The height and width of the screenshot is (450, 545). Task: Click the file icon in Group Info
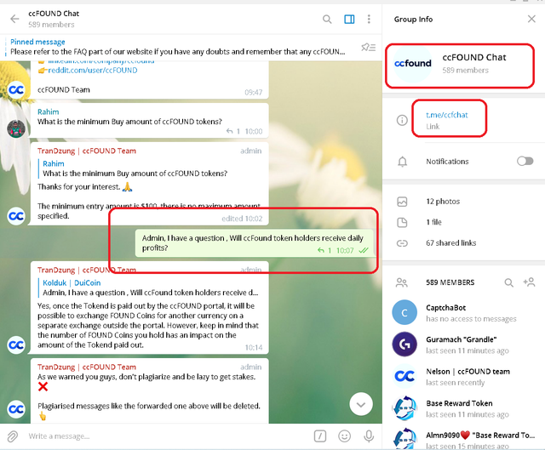402,223
